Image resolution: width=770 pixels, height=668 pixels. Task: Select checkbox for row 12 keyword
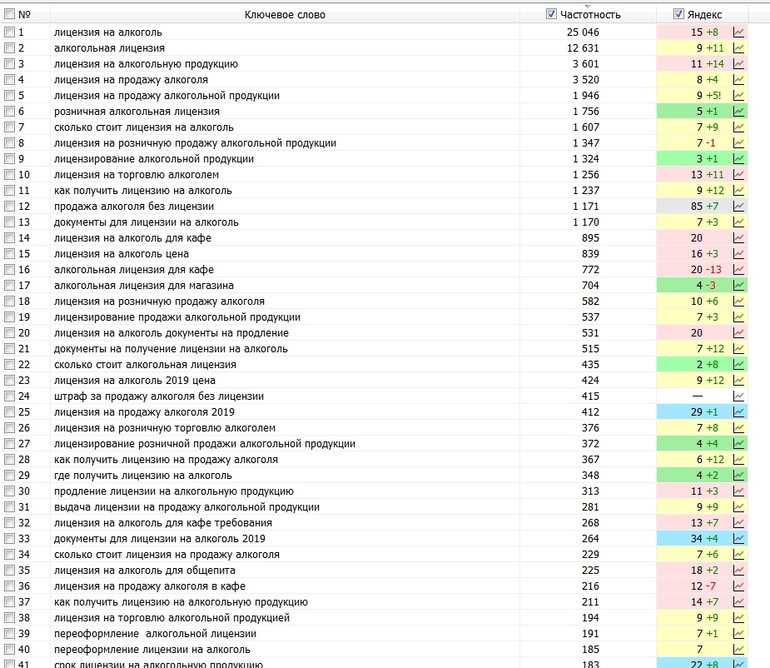[9, 207]
